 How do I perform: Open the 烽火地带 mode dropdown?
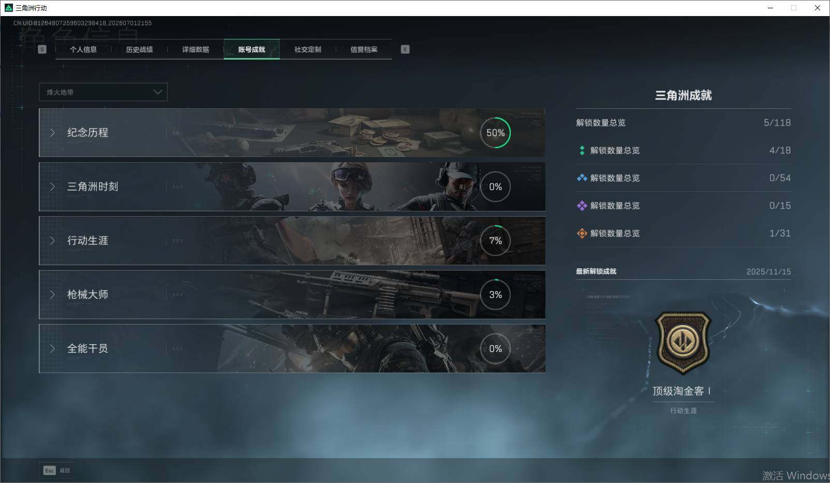(x=103, y=92)
